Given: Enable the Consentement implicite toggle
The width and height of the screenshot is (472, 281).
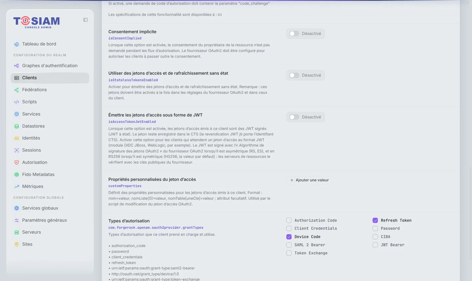Looking at the screenshot, I should 294,34.
